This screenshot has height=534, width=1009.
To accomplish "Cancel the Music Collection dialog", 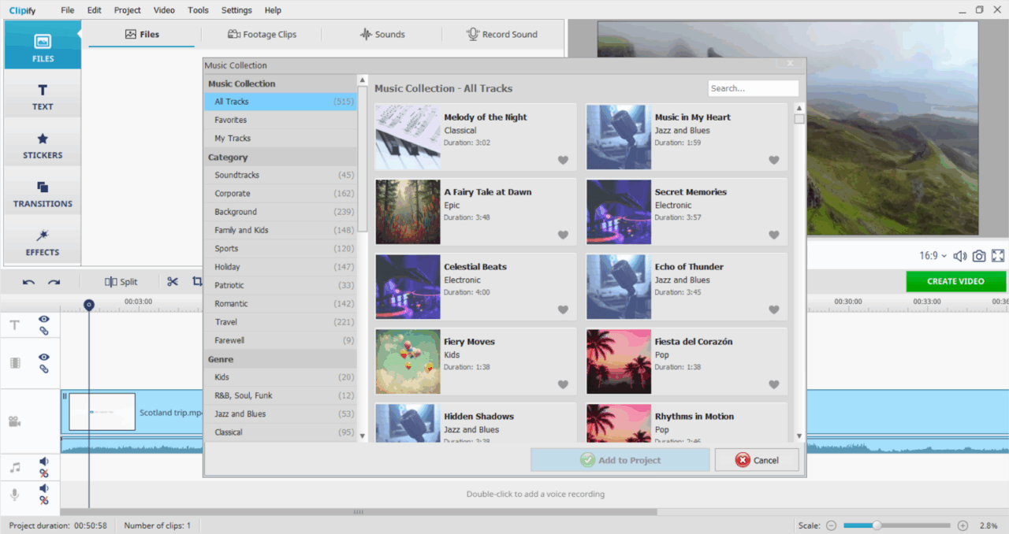I will [756, 459].
